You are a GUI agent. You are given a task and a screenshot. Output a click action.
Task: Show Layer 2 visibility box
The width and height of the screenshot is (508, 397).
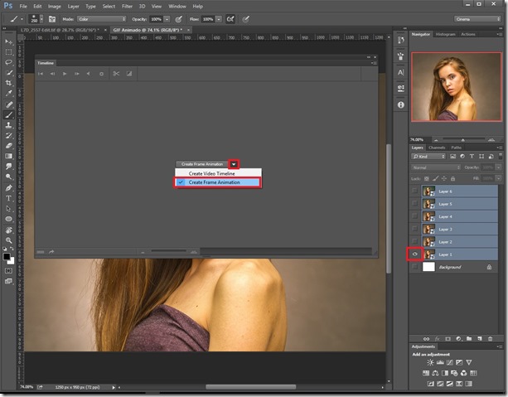414,241
